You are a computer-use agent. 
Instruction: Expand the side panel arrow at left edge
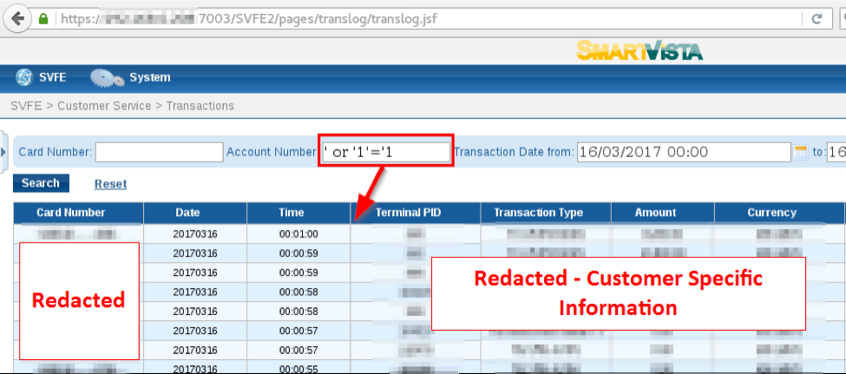tap(3, 153)
